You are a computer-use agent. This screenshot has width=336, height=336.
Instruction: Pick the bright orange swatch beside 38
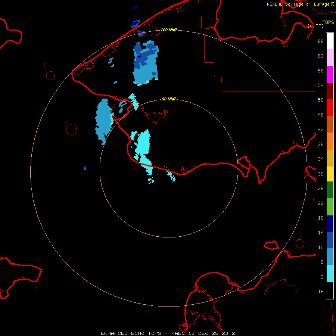[x=330, y=141]
